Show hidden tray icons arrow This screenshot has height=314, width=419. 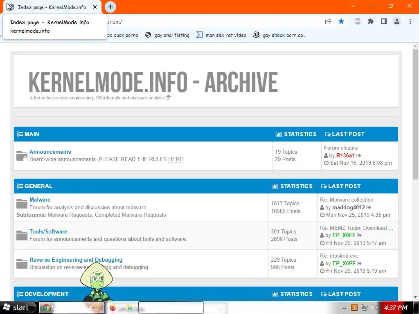[x=344, y=307]
